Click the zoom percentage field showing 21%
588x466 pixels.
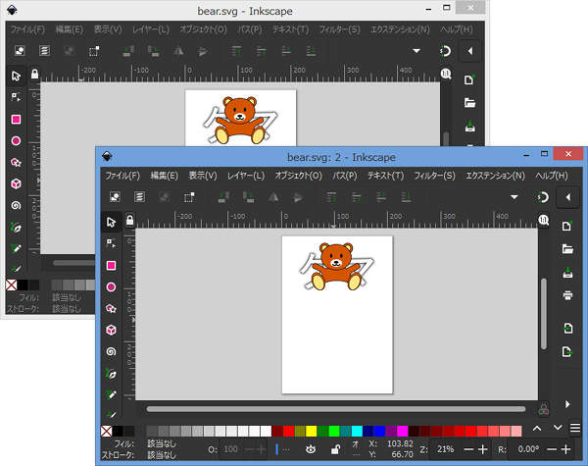coord(445,448)
